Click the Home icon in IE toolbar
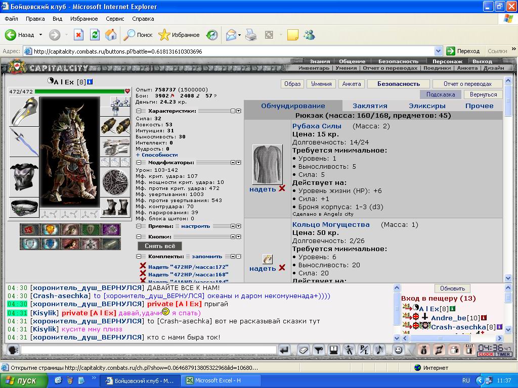The image size is (518, 388). pyautogui.click(x=111, y=35)
